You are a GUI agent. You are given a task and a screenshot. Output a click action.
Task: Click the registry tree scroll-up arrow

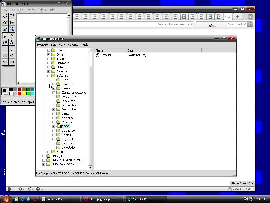90,50
